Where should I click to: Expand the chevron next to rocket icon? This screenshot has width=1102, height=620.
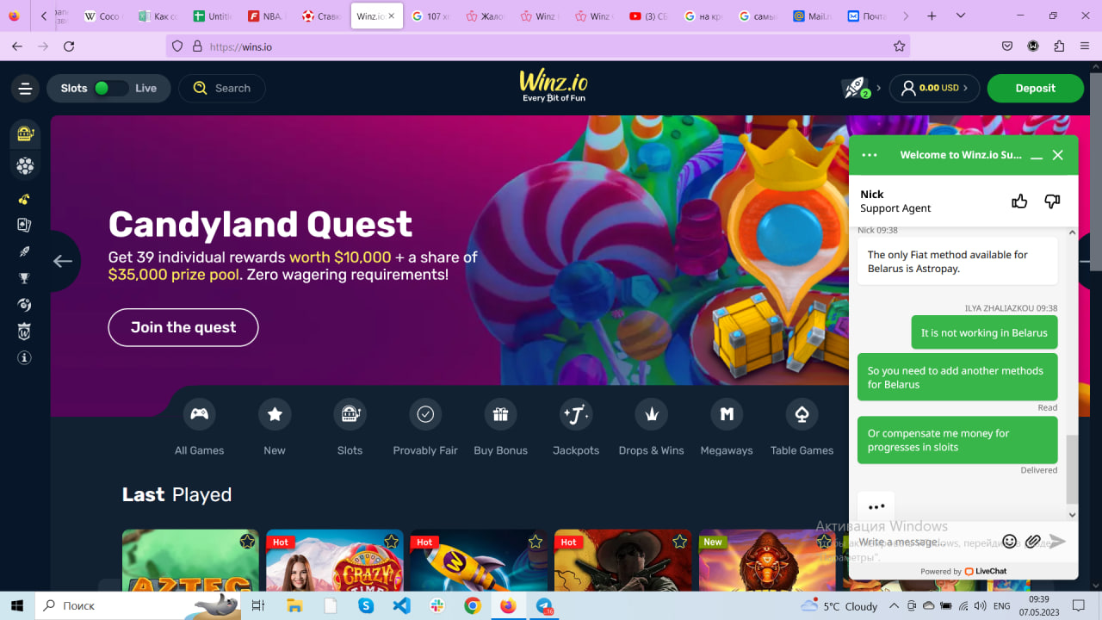click(879, 88)
